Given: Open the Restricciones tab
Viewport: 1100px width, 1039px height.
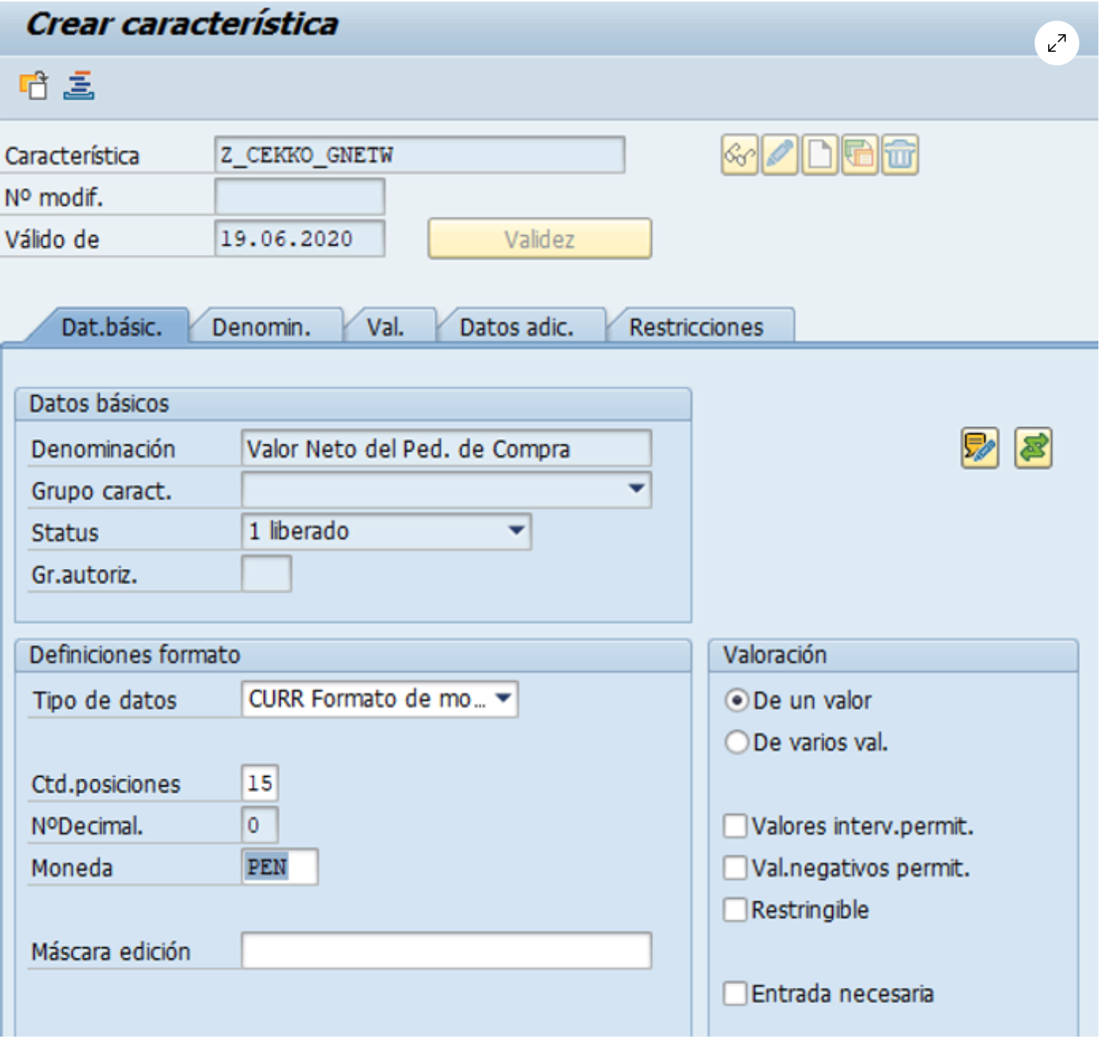Looking at the screenshot, I should tap(696, 327).
